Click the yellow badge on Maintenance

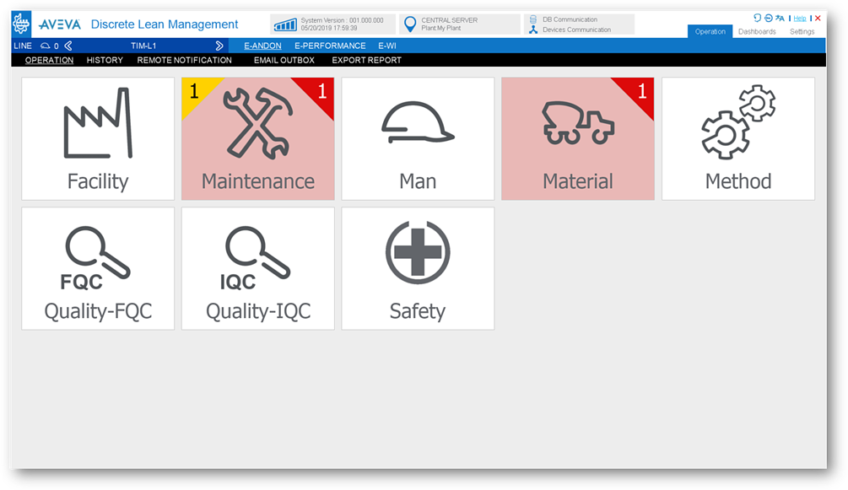[x=195, y=90]
